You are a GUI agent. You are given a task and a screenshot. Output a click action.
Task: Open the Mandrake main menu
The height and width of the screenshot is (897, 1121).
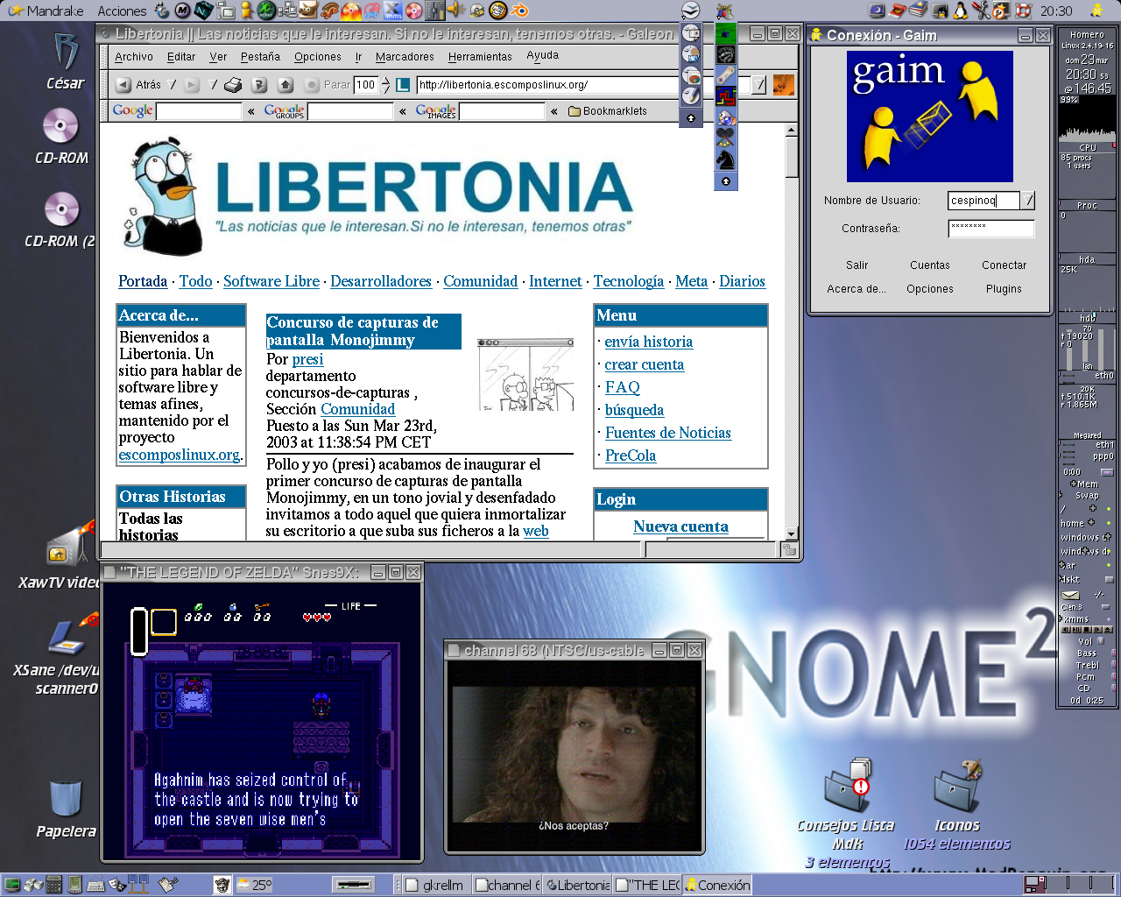[47, 11]
